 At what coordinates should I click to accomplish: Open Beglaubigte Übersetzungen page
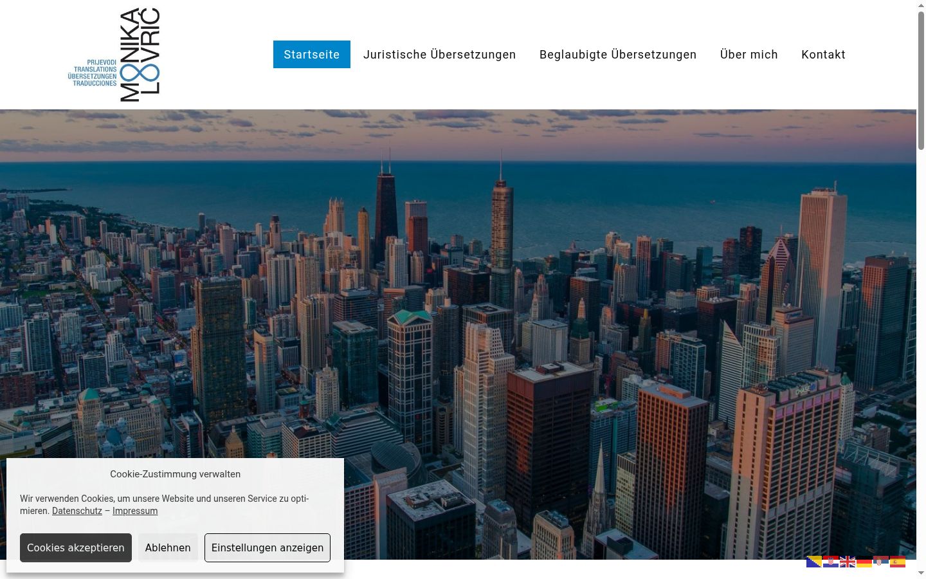pyautogui.click(x=618, y=55)
